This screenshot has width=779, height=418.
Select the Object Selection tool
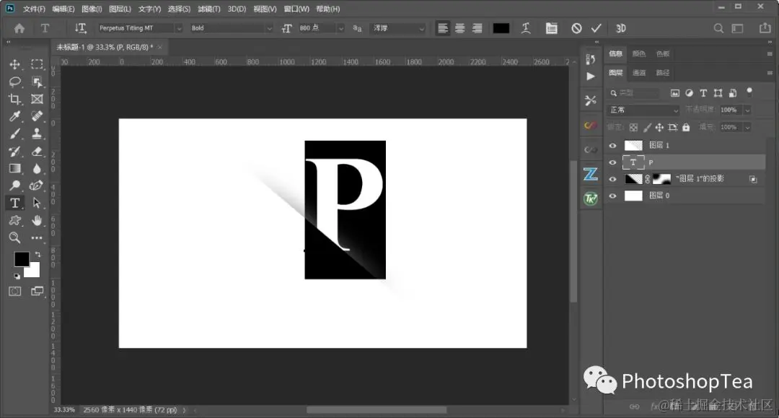click(x=37, y=82)
